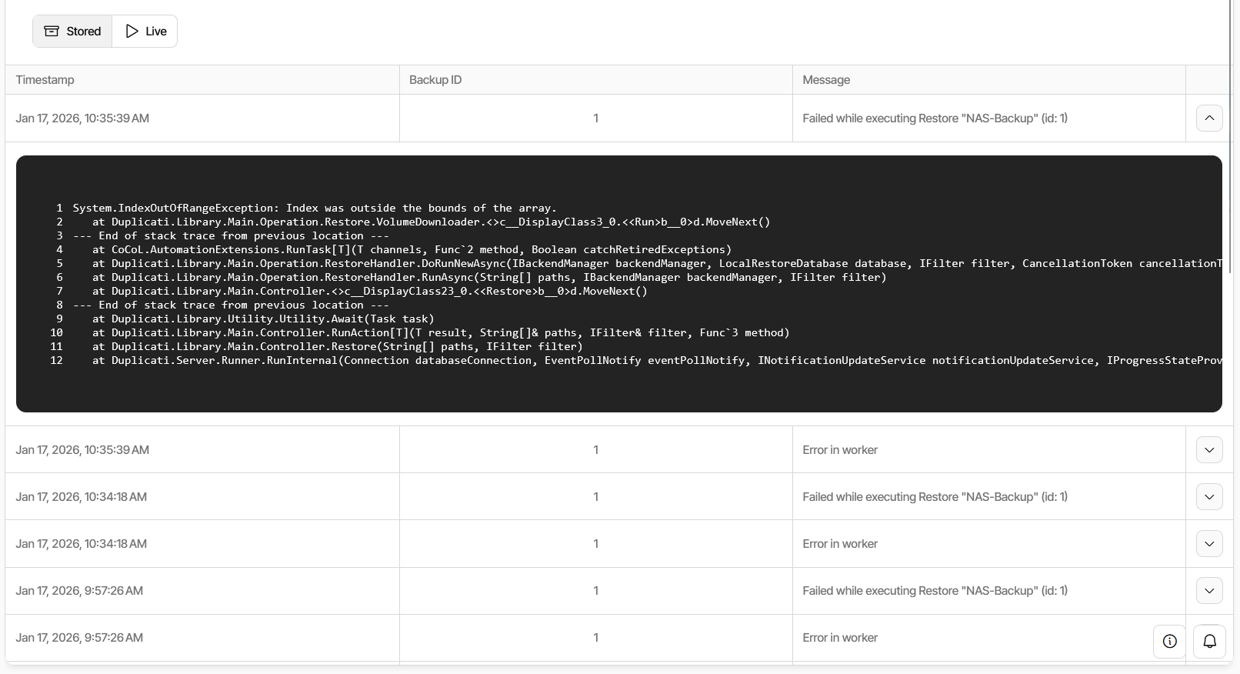Expand the 9:57:26 AM Failed Restore row
Viewport: 1240px width, 674px height.
[x=1208, y=591]
